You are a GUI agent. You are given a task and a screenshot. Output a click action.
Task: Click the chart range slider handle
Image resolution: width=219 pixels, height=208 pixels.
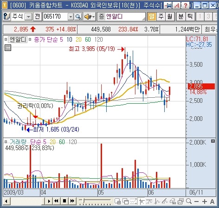tap(84, 201)
